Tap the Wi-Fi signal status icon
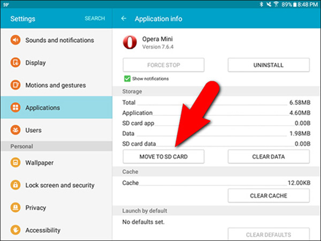The image size is (321, 241). tap(276, 4)
